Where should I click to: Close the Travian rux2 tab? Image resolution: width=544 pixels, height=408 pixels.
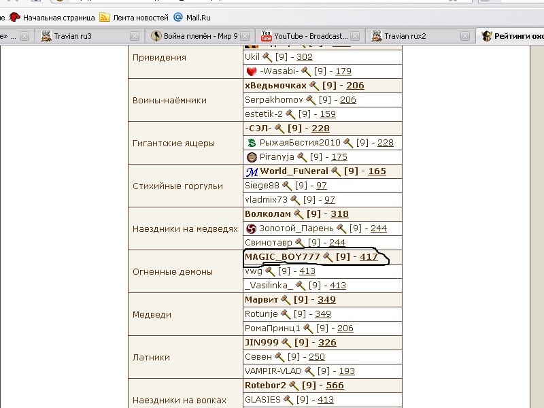[465, 36]
